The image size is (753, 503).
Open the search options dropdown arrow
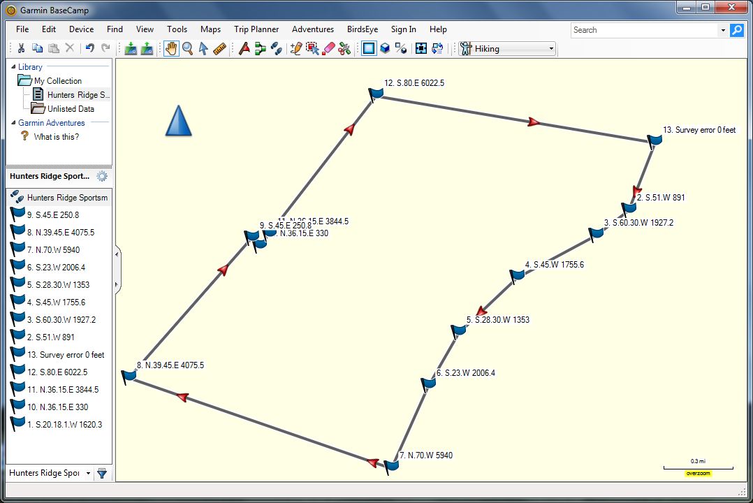pyautogui.click(x=723, y=30)
